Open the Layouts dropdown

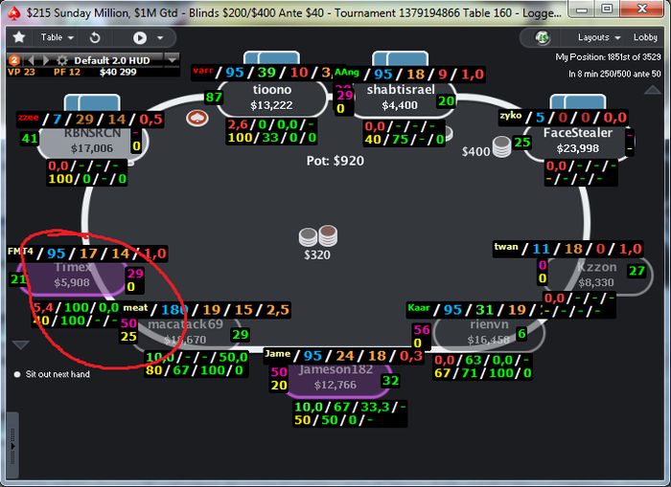coord(599,37)
